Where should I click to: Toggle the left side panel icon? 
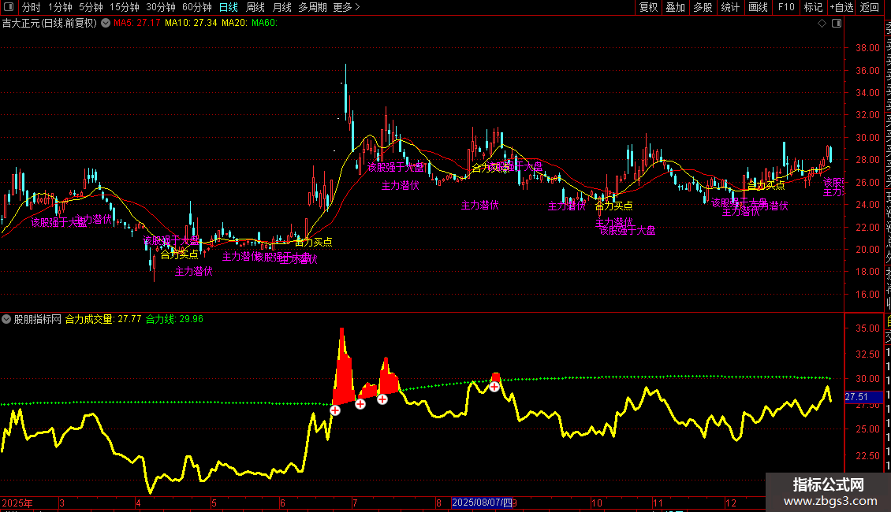pyautogui.click(x=9, y=7)
